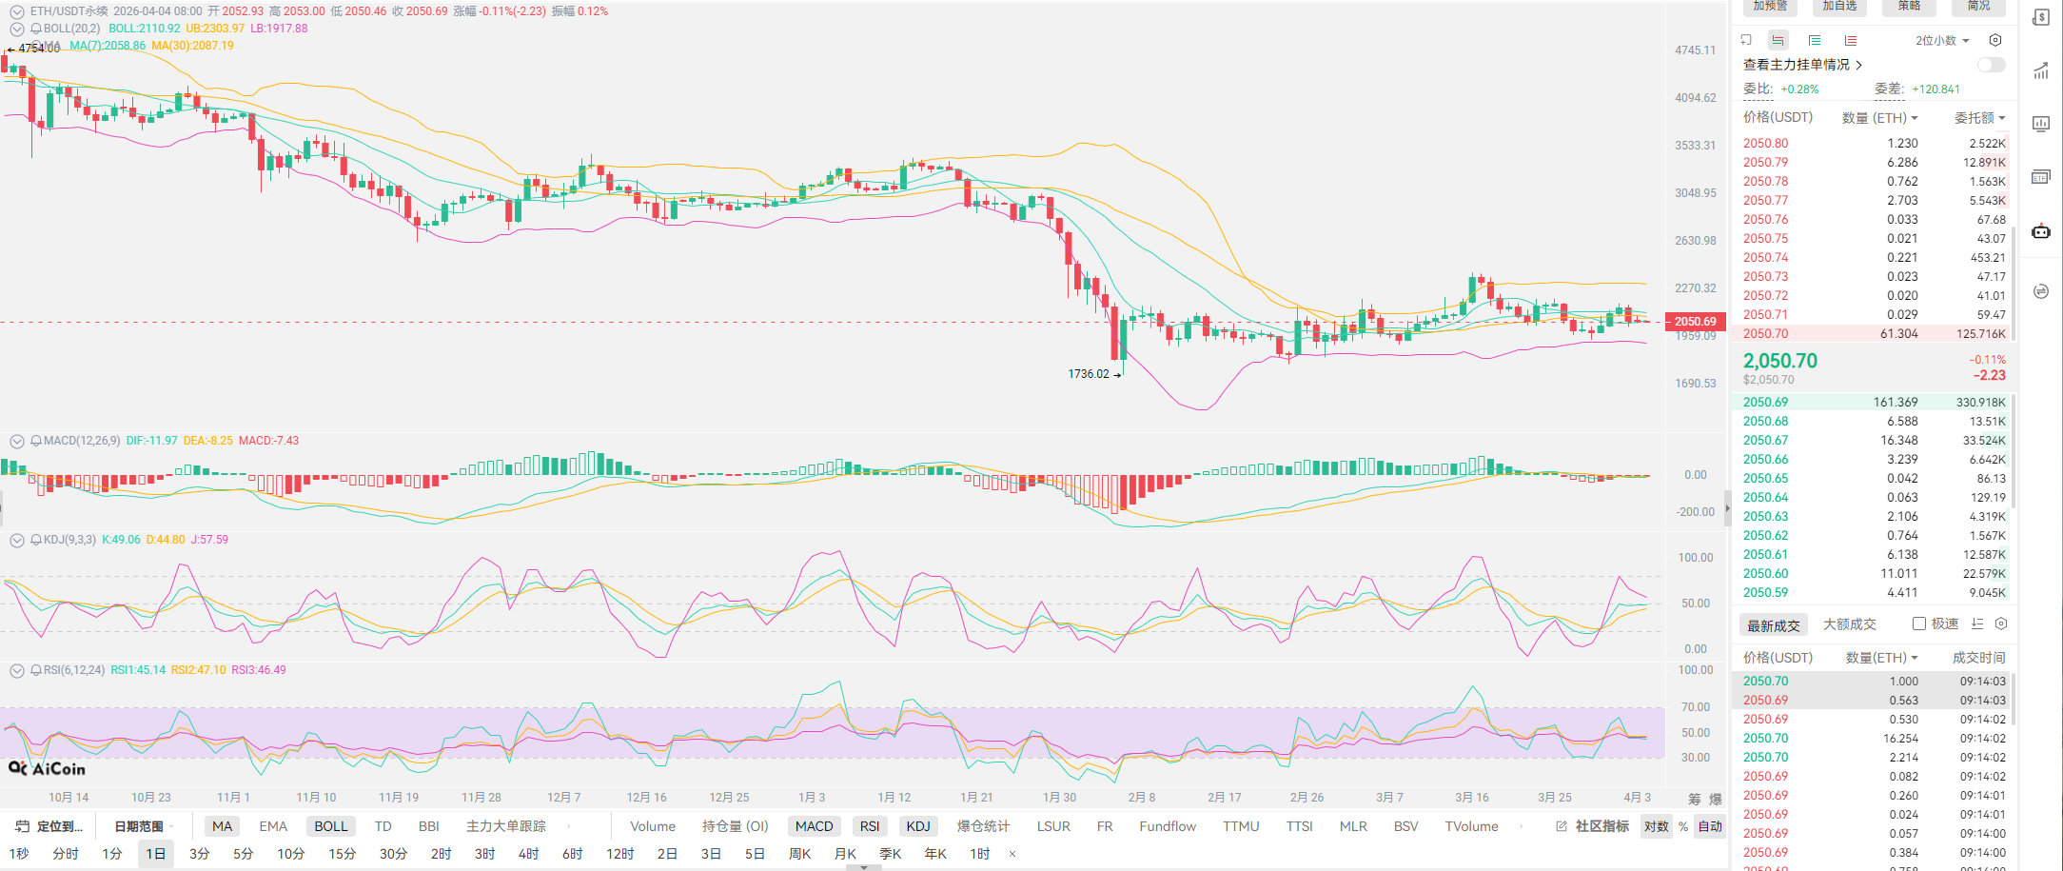
Task: Select combined buy/sell order book view
Action: [x=1778, y=40]
